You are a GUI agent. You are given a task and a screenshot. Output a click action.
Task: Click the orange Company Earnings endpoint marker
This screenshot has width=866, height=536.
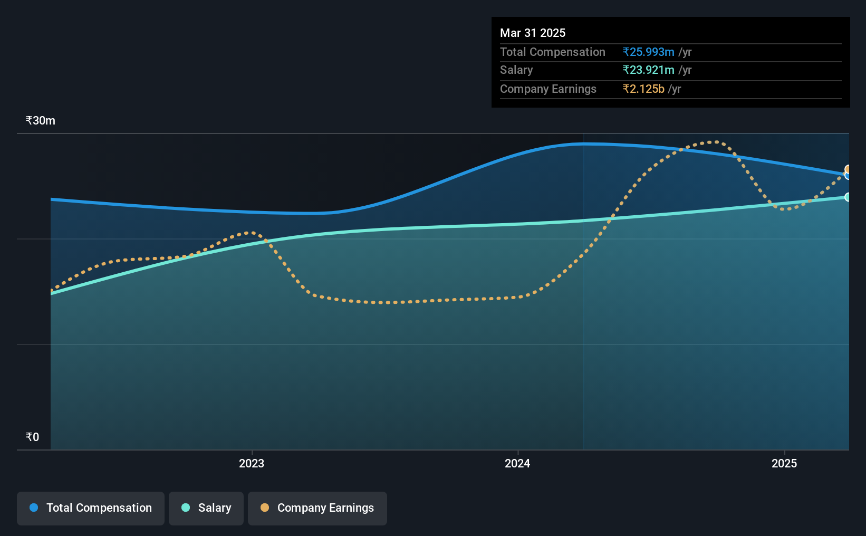(848, 169)
